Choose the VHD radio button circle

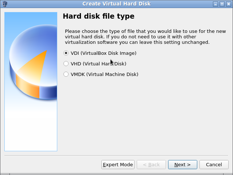(x=66, y=64)
